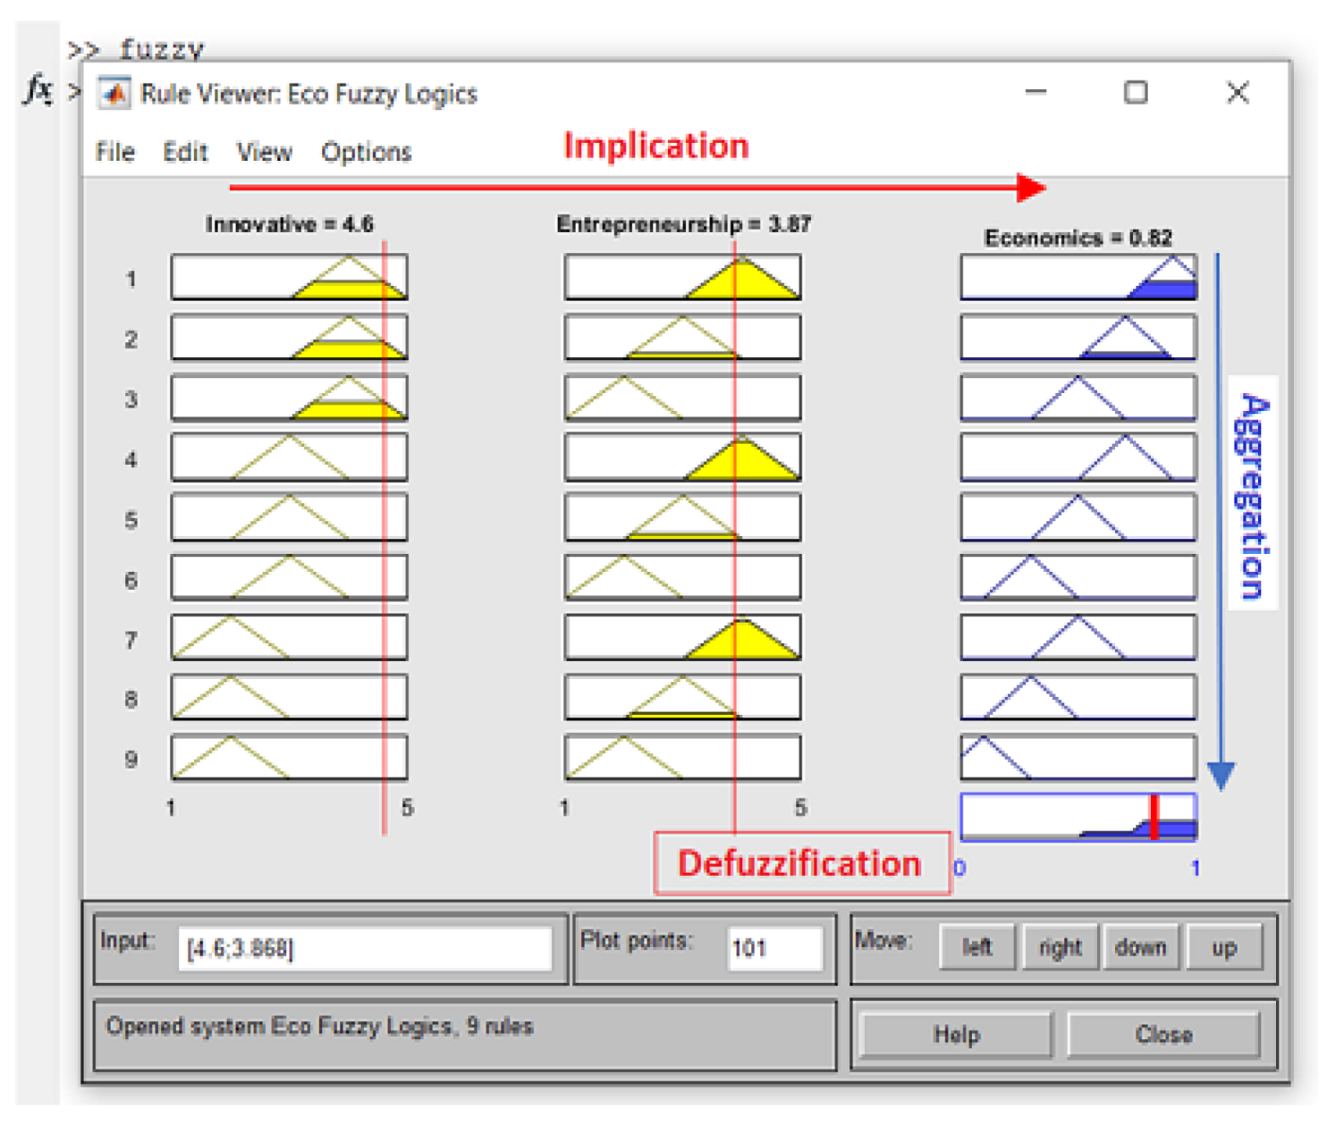Click the Input values text field
The height and width of the screenshot is (1125, 1344).
364,948
